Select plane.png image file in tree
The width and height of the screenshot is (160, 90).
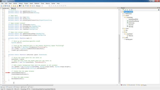pos(131,23)
